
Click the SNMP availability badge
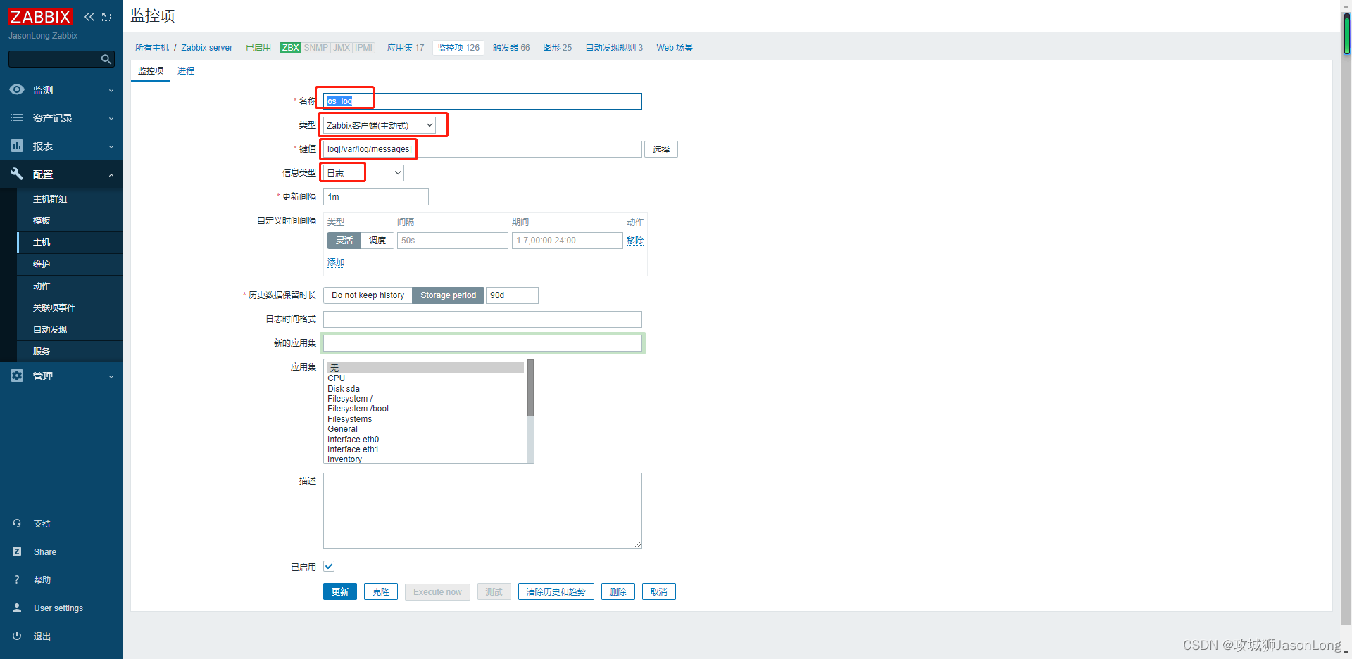[x=316, y=48]
